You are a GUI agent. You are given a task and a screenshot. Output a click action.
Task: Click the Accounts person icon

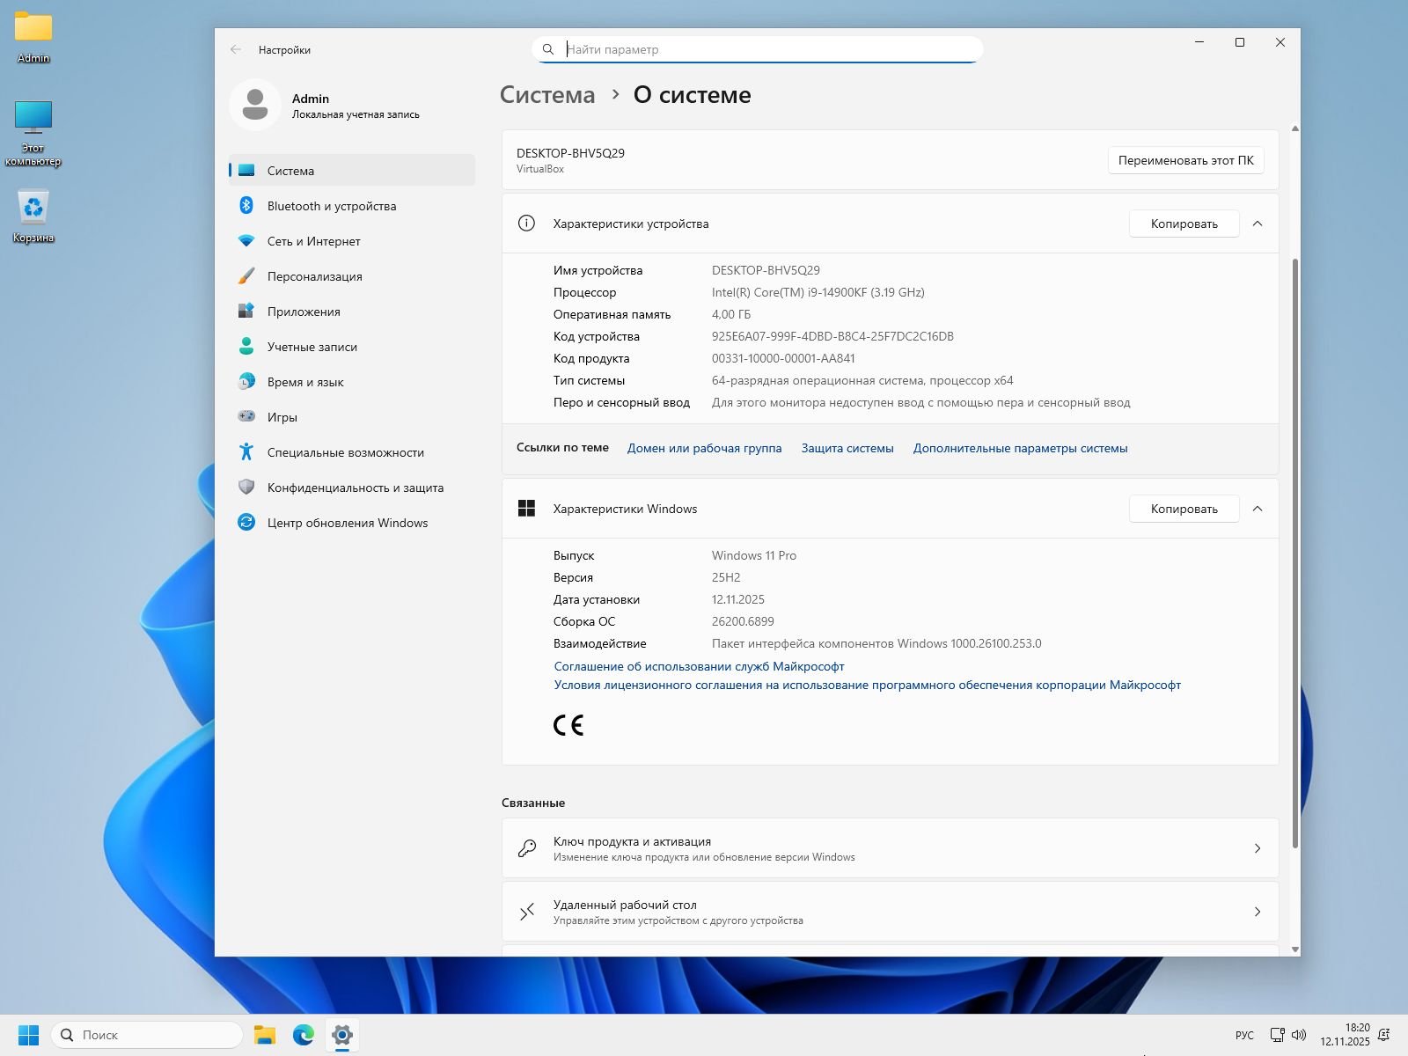tap(246, 347)
